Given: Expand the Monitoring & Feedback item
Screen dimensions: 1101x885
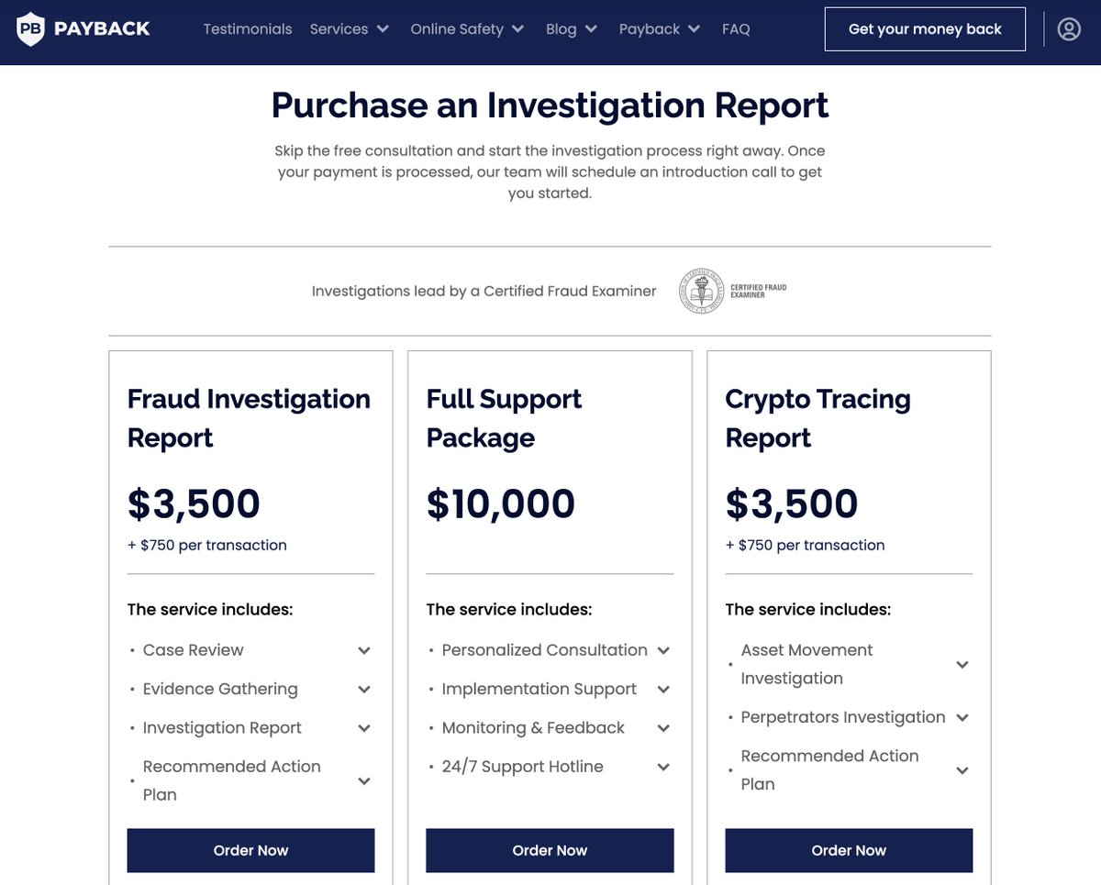Looking at the screenshot, I should (x=550, y=728).
